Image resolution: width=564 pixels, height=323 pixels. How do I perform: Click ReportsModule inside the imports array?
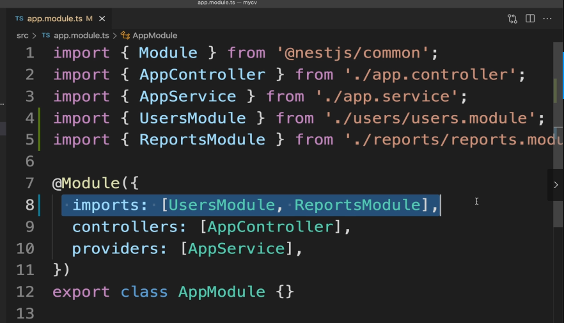pos(357,205)
